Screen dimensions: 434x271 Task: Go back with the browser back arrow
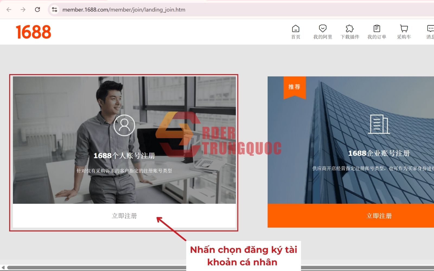[x=9, y=10]
